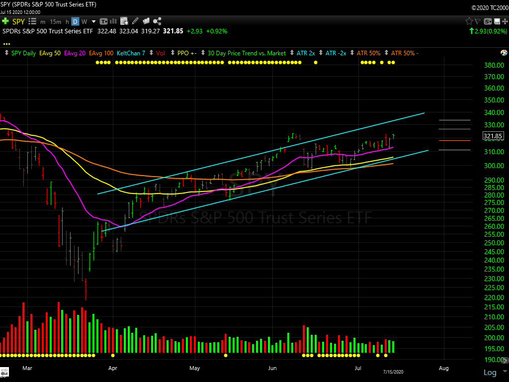Click the high price 323.04
Screen dimensions: 509x382
coord(129,31)
